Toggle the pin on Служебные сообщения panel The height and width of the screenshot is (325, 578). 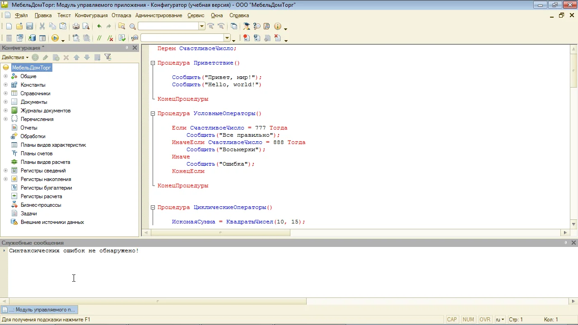(x=566, y=243)
